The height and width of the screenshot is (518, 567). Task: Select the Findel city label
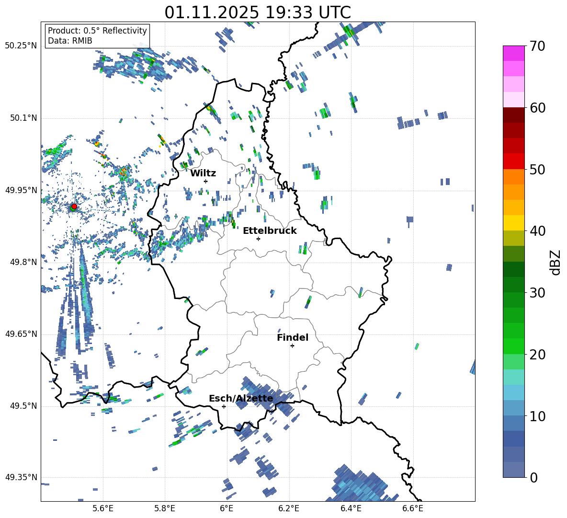click(x=293, y=337)
